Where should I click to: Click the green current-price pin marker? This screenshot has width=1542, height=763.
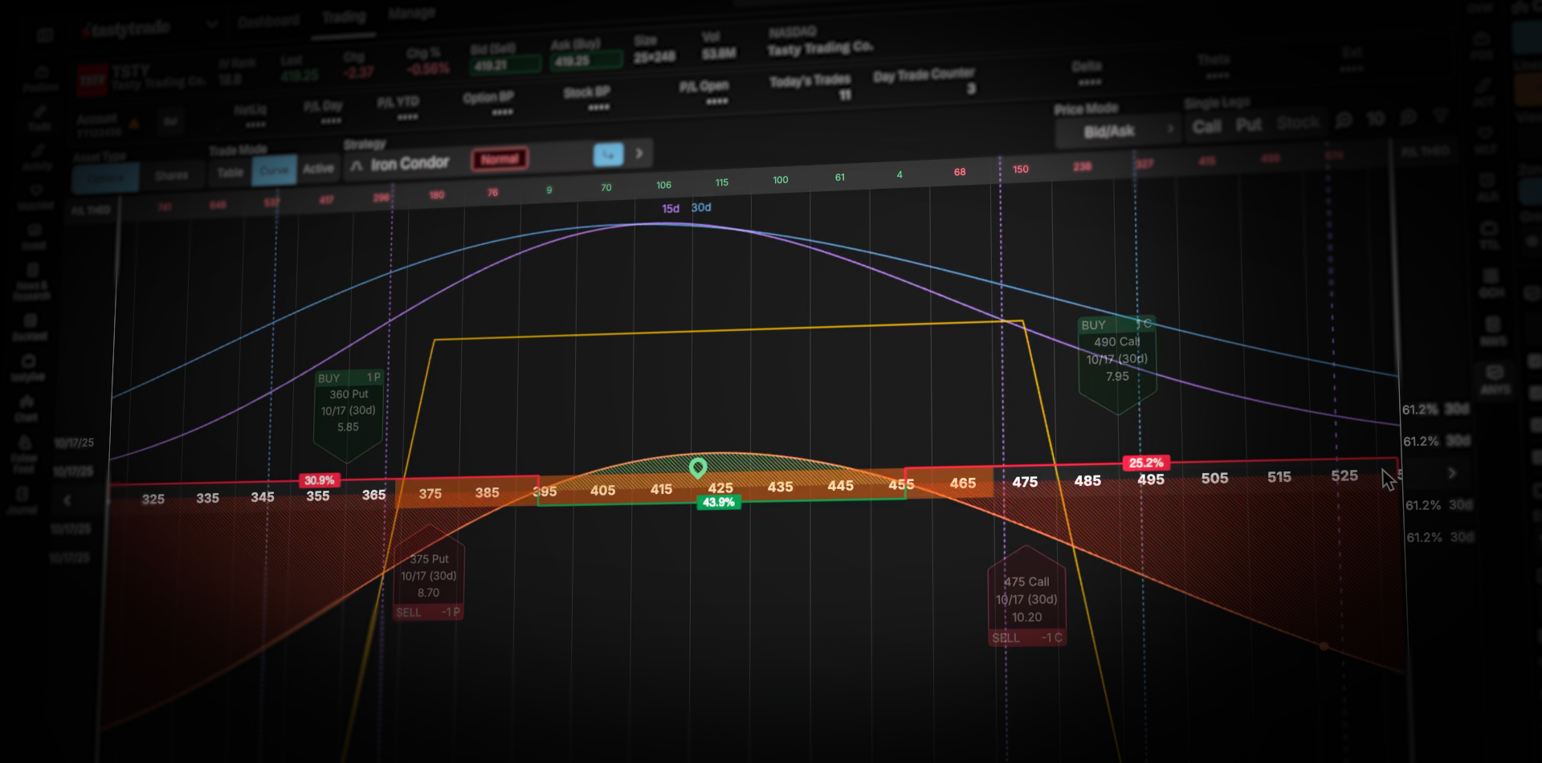698,467
